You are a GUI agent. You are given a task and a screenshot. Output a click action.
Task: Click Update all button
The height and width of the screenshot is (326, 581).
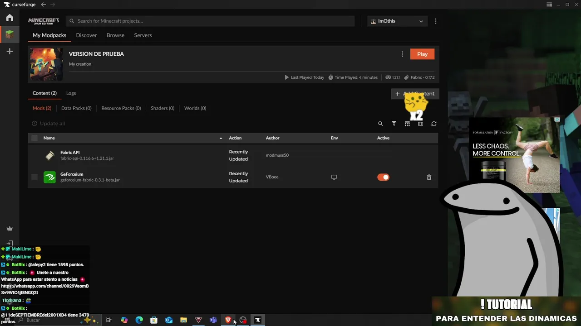click(48, 124)
